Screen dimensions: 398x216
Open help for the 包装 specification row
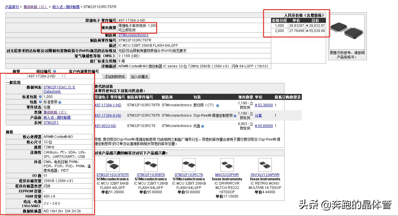[40, 102]
